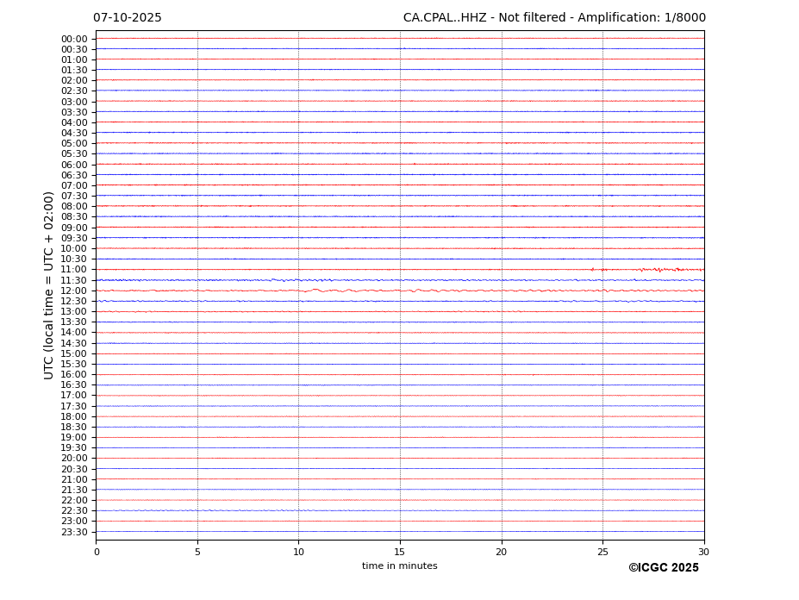Select the 22:30 time row label

[x=74, y=510]
